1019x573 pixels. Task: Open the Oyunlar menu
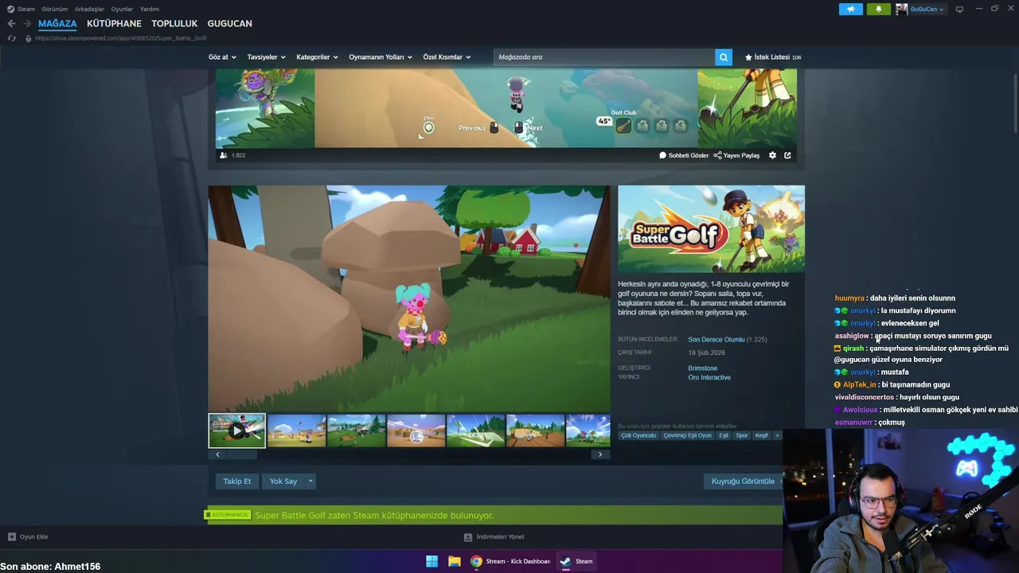point(122,9)
